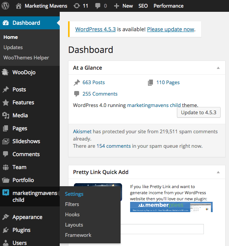
Task: Select Framework in the theme flyout menu
Action: click(x=78, y=235)
